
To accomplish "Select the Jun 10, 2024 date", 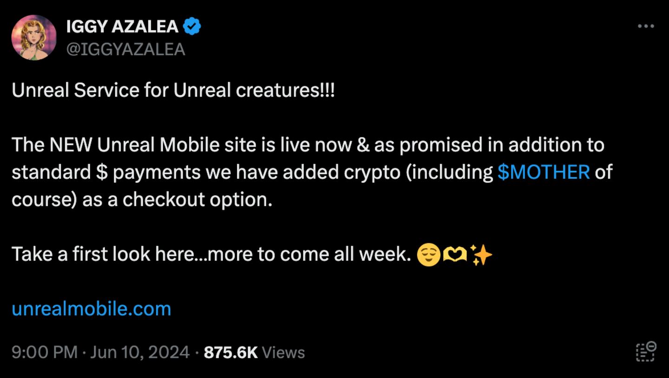I will coord(140,352).
